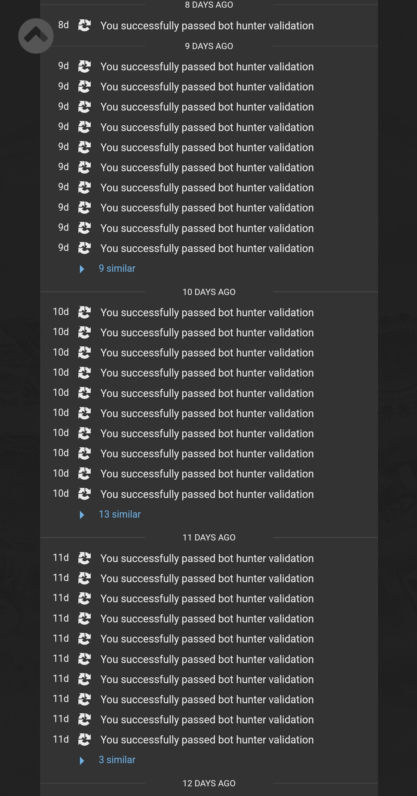The image size is (417, 796).
Task: Open the '3 similar' link text
Action: [117, 760]
